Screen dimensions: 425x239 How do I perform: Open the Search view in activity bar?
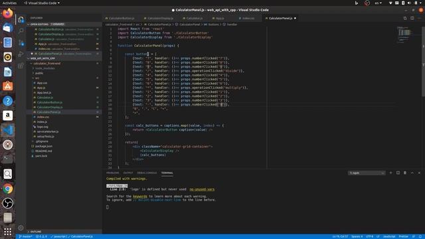tap(21, 31)
